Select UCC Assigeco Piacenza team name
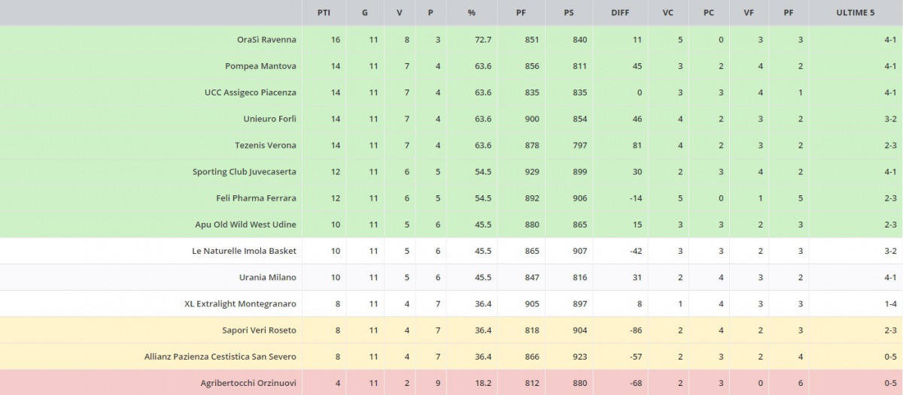The width and height of the screenshot is (903, 395). pyautogui.click(x=250, y=92)
